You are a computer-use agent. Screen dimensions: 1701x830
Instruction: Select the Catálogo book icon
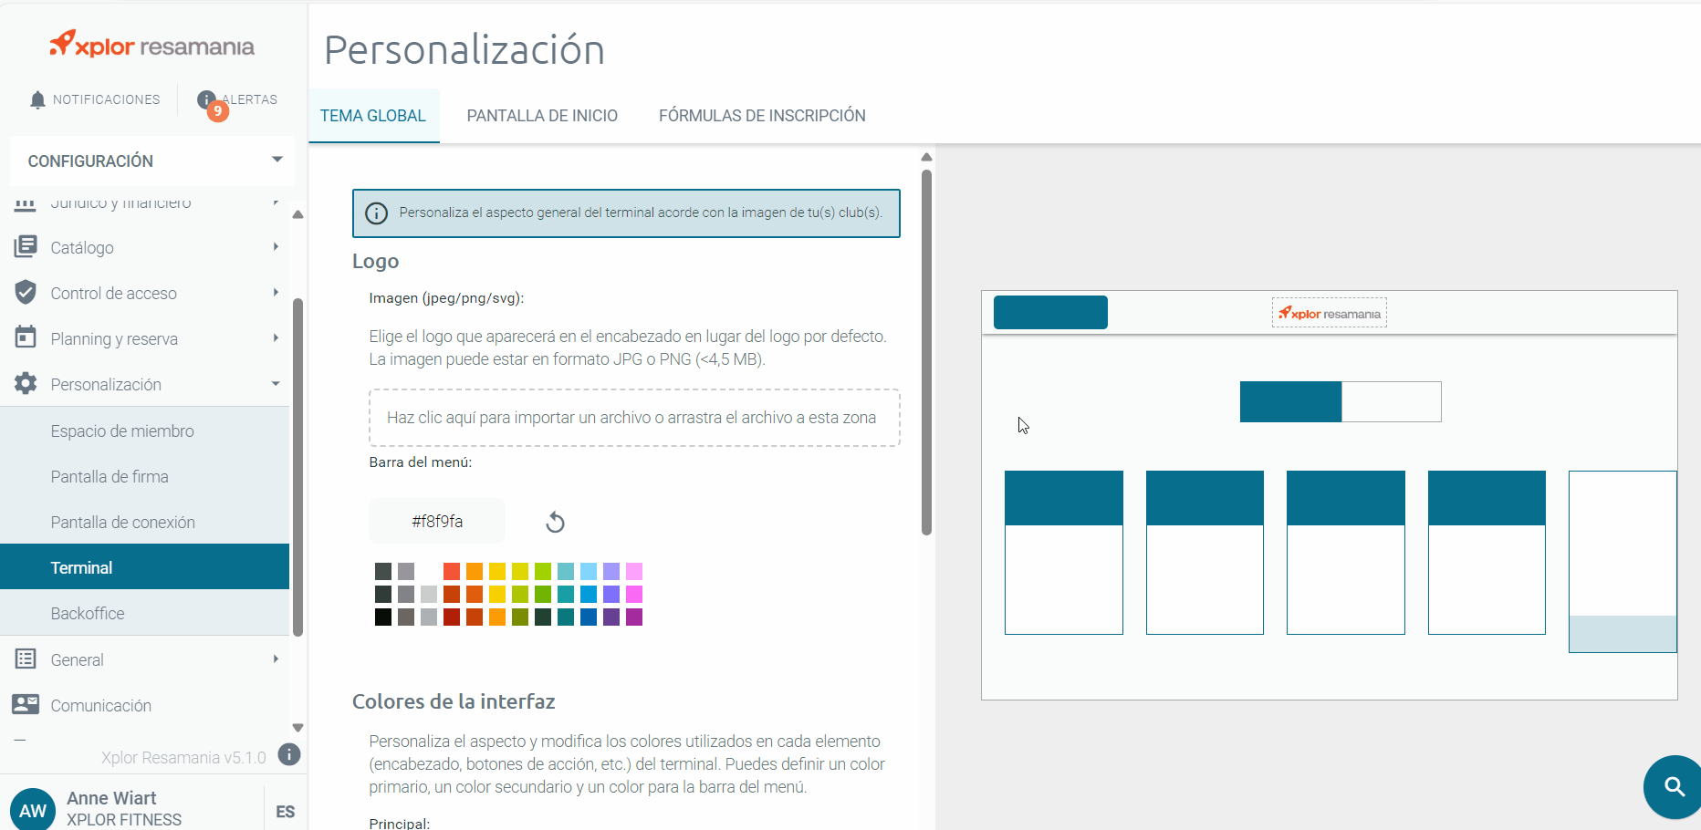click(x=25, y=246)
